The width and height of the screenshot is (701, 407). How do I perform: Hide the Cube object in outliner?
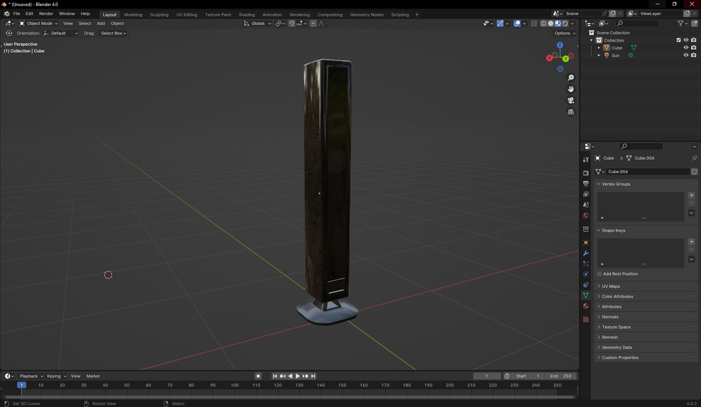click(x=686, y=48)
